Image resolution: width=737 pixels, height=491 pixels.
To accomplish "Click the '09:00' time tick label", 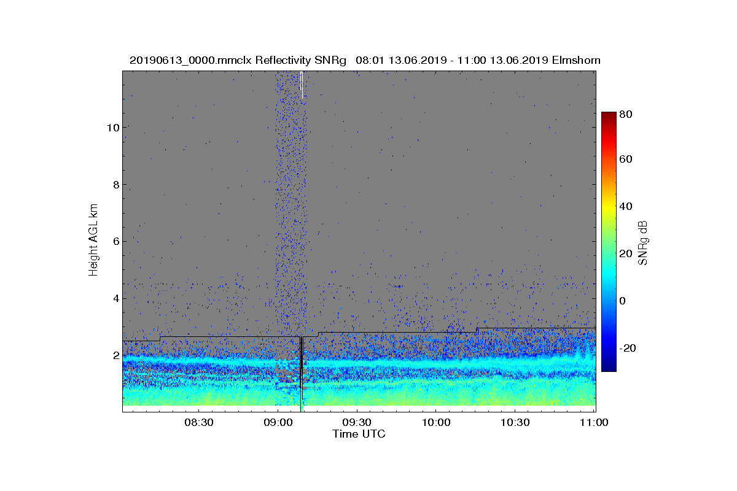I will click(278, 422).
